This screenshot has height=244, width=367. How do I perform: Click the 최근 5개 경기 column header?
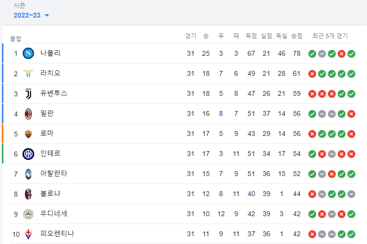point(330,36)
